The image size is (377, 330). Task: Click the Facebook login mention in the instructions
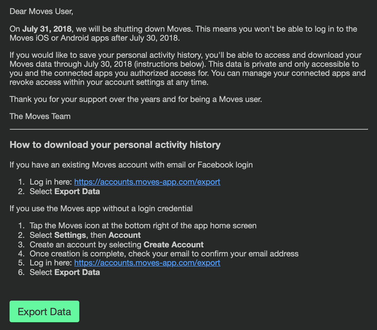(x=215, y=164)
